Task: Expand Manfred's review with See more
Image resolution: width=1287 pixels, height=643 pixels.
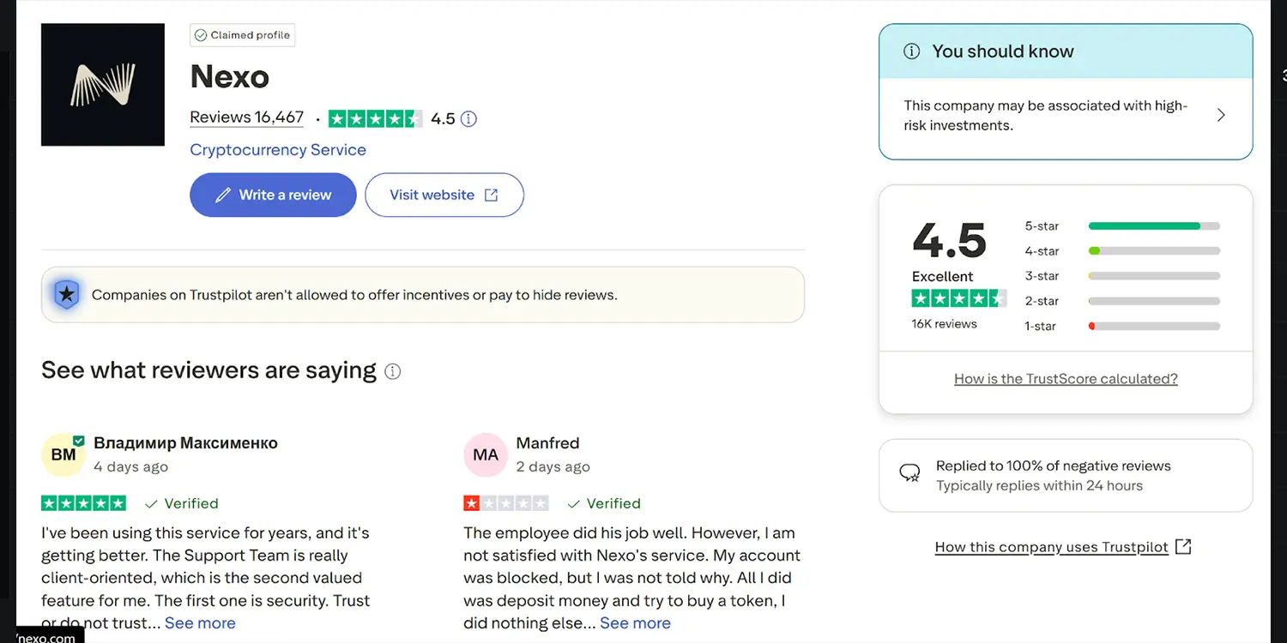Action: coord(635,623)
